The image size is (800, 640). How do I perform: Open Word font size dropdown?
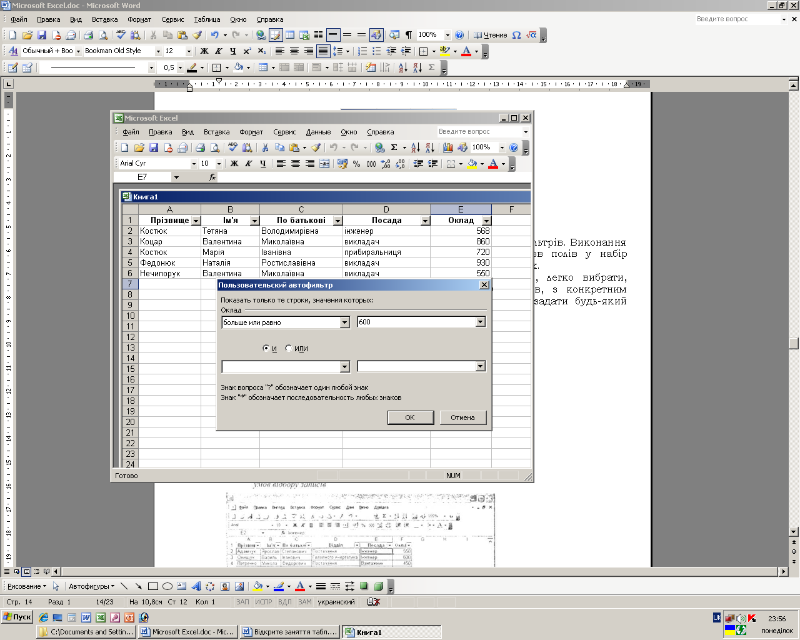[x=189, y=51]
